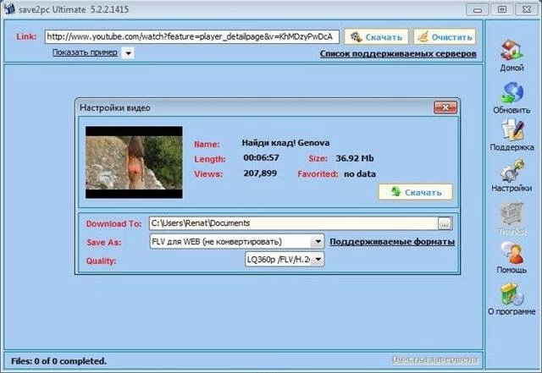Image resolution: width=542 pixels, height=373 pixels.
Task: Click the views count 207,899
Action: coord(260,173)
